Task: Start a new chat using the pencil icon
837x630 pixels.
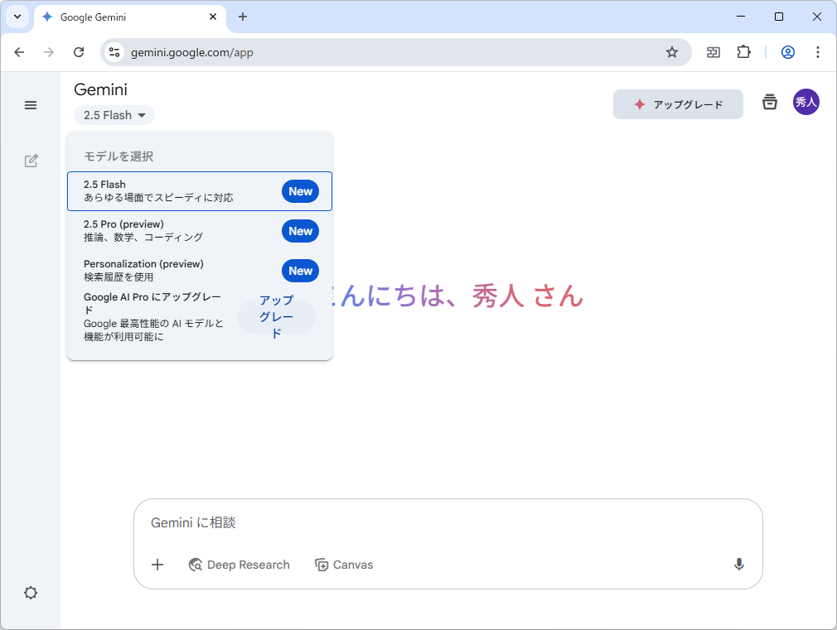Action: click(x=31, y=161)
